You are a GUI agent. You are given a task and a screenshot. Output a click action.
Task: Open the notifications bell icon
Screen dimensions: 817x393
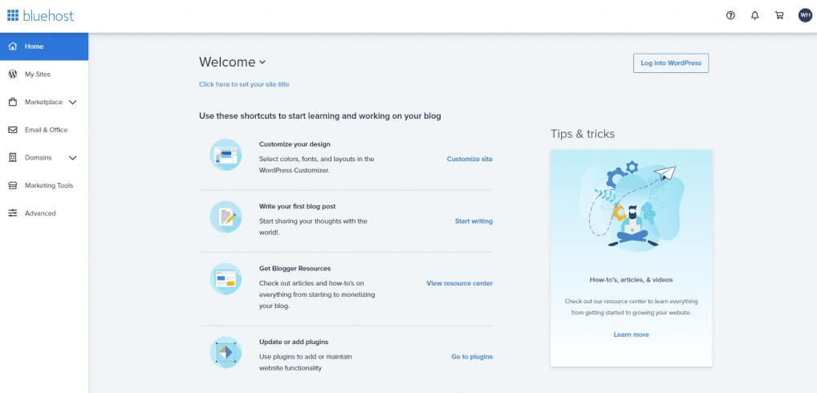(755, 15)
